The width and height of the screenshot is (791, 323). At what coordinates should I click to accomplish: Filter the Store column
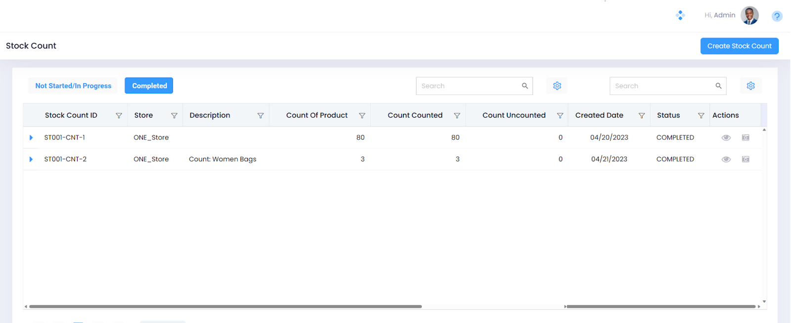click(x=174, y=116)
